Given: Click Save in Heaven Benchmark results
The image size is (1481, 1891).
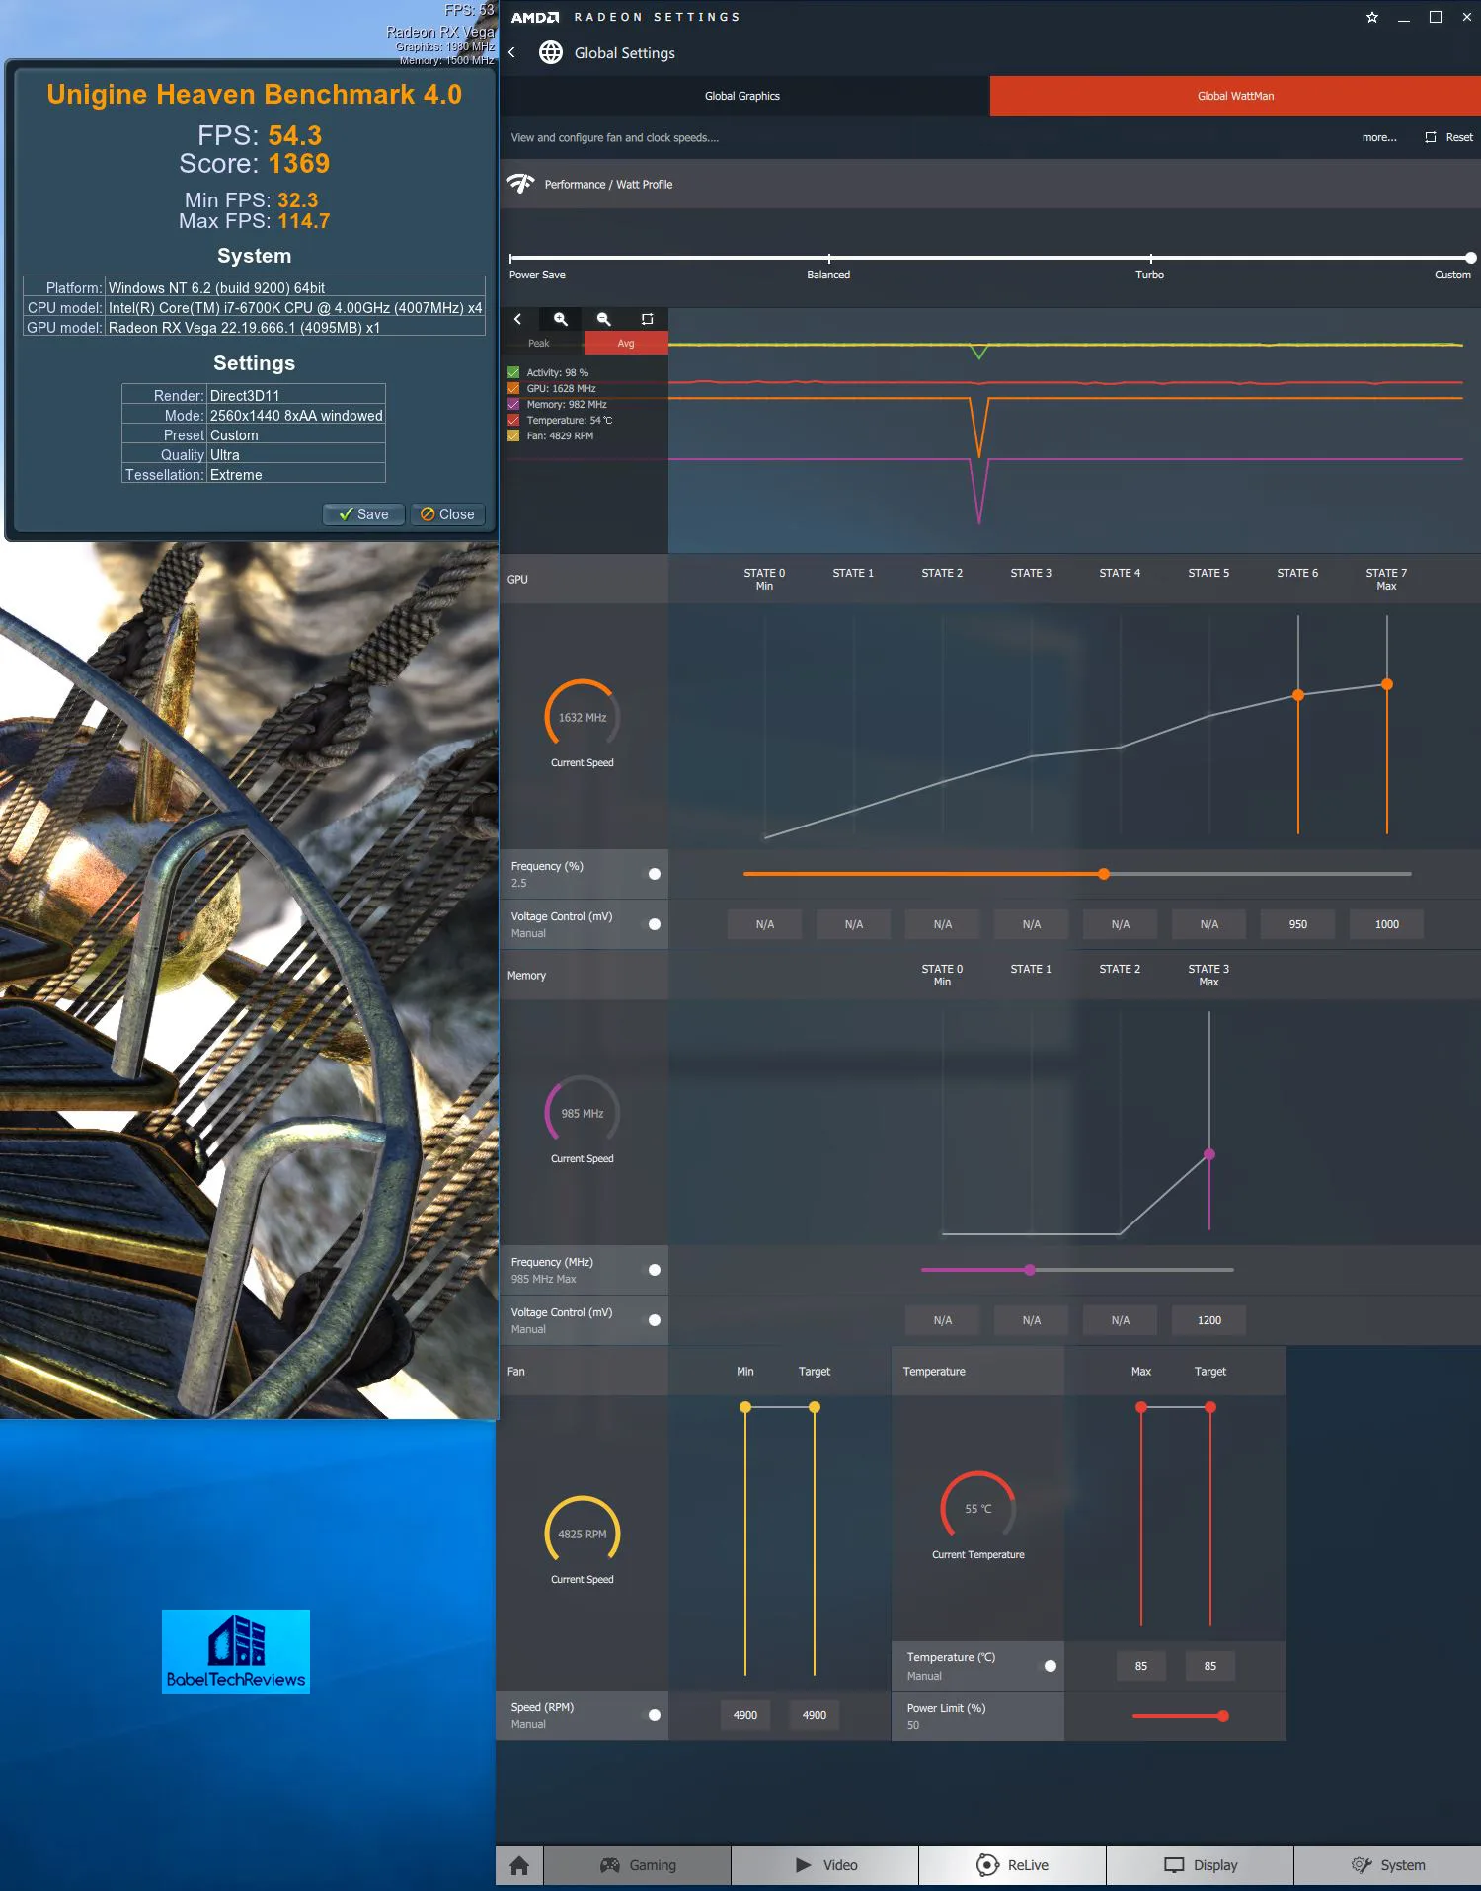Looking at the screenshot, I should click(x=363, y=514).
